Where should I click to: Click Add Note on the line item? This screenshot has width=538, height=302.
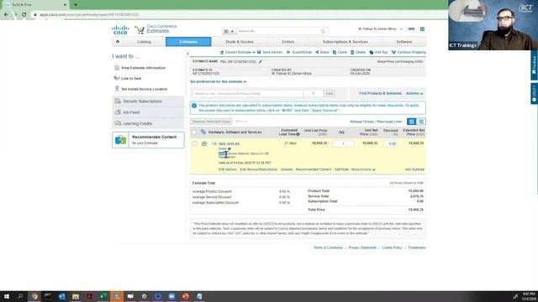click(x=341, y=169)
